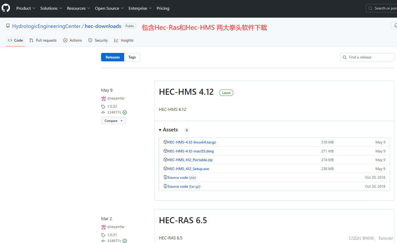Click package icon beside Setup.exe

tap(165, 168)
